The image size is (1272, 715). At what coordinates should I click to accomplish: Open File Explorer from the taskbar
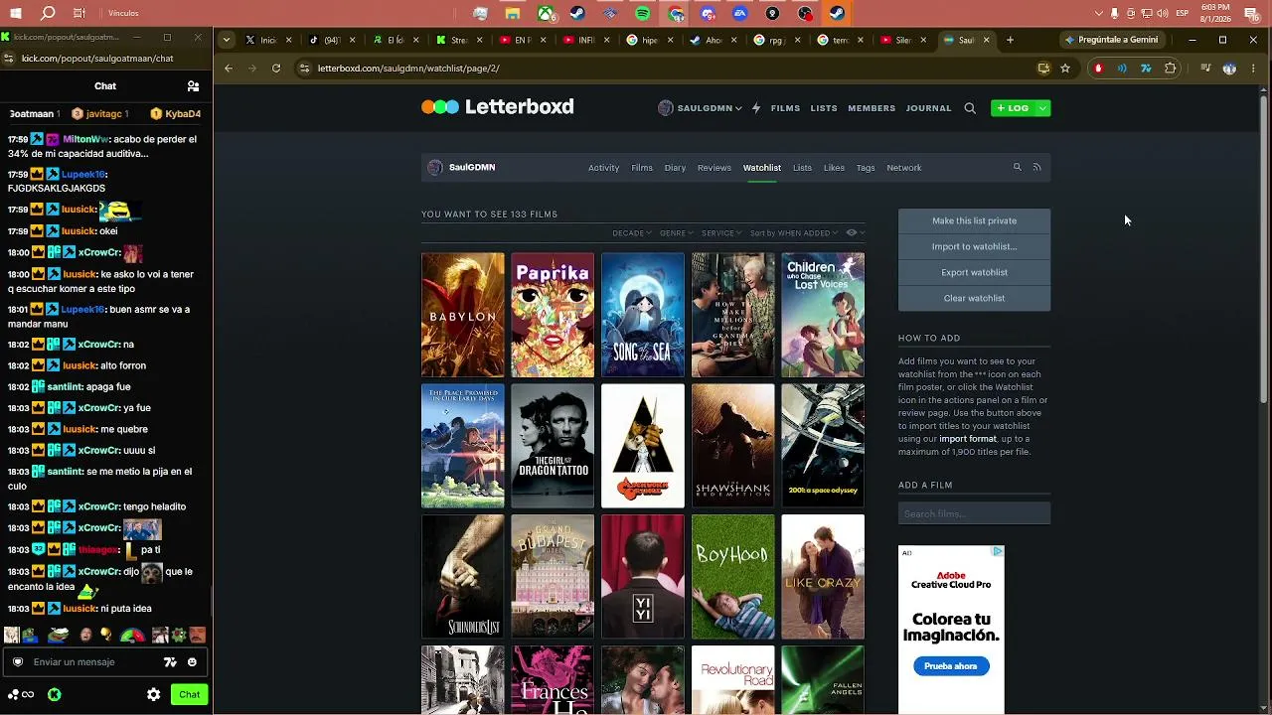(x=513, y=14)
